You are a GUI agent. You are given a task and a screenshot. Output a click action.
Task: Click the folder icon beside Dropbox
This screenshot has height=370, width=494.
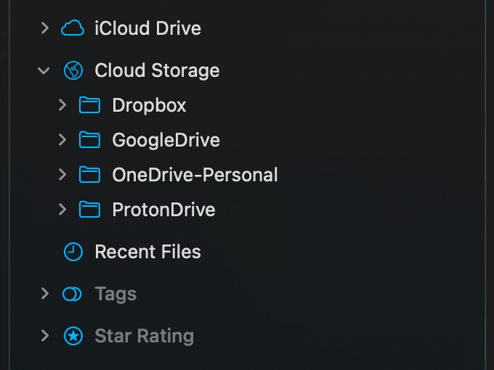coord(89,105)
